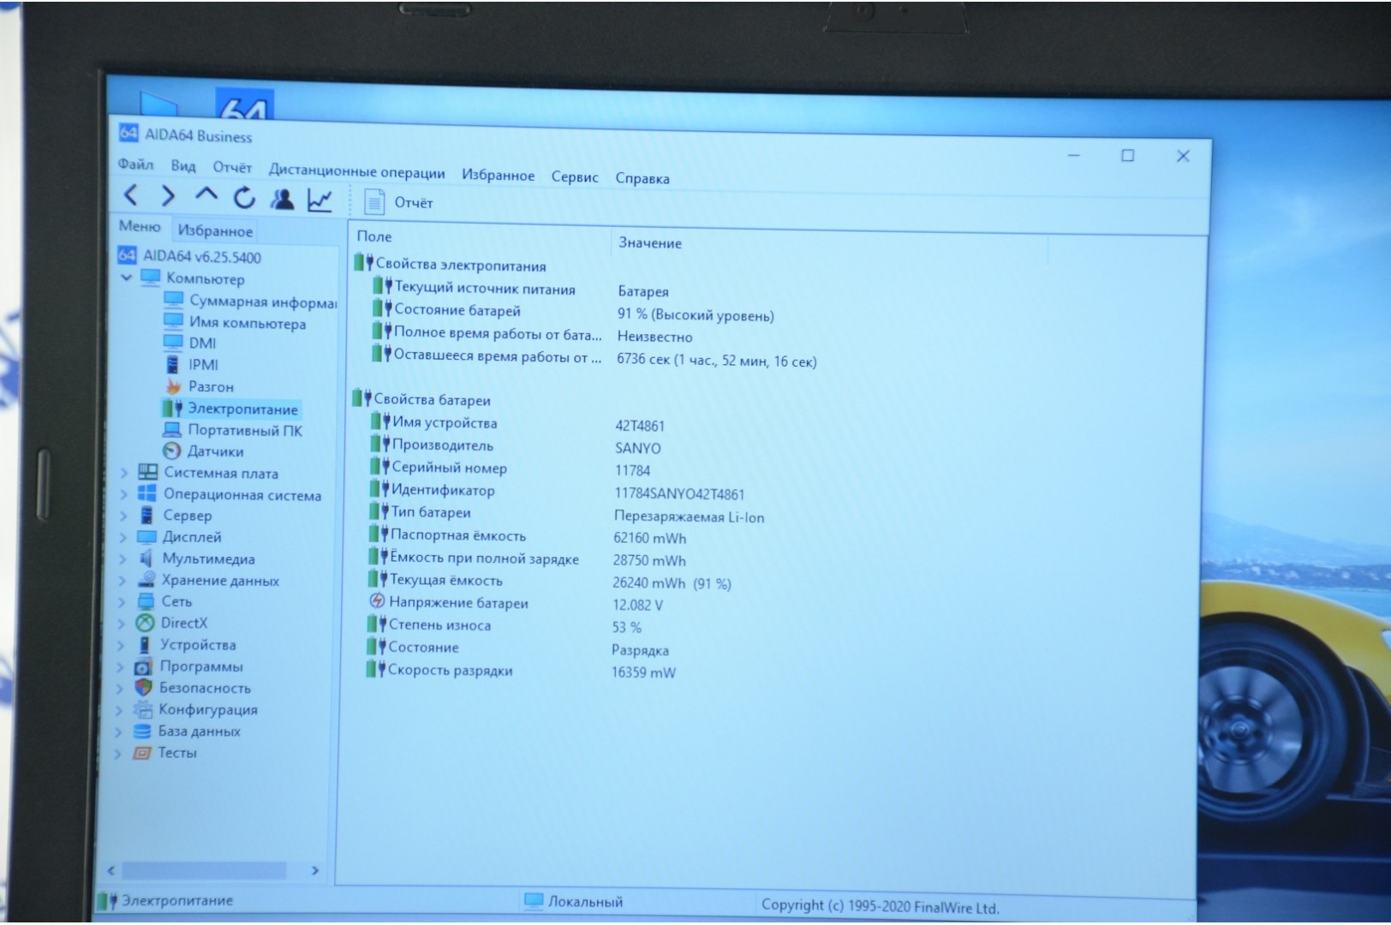The image size is (1391, 925).
Task: Expand the Сервер node
Action: click(x=122, y=516)
